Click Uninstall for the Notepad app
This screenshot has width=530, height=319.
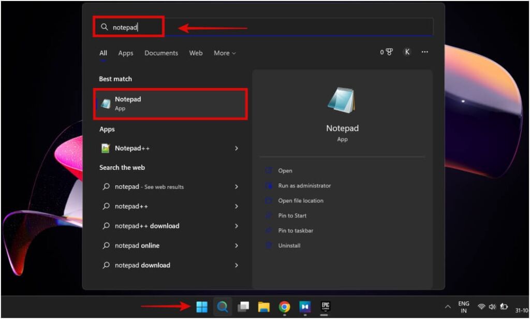pyautogui.click(x=288, y=245)
